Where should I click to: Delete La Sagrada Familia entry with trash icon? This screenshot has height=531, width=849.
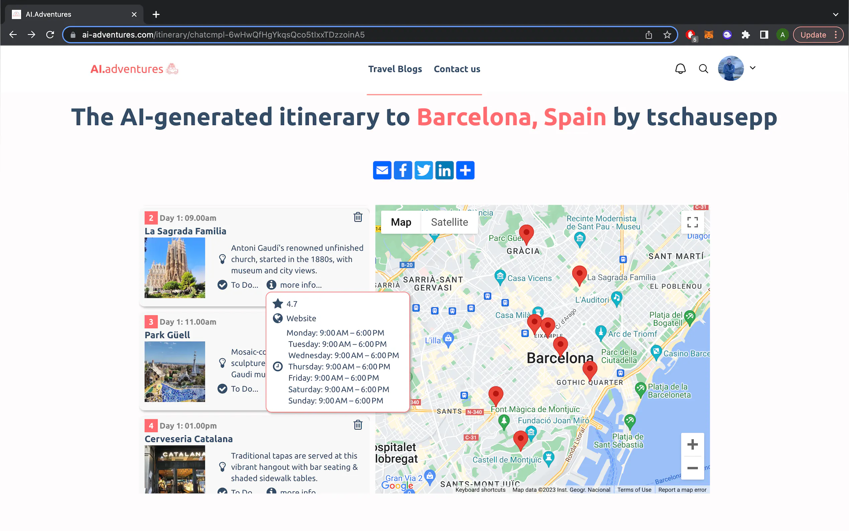(x=358, y=217)
